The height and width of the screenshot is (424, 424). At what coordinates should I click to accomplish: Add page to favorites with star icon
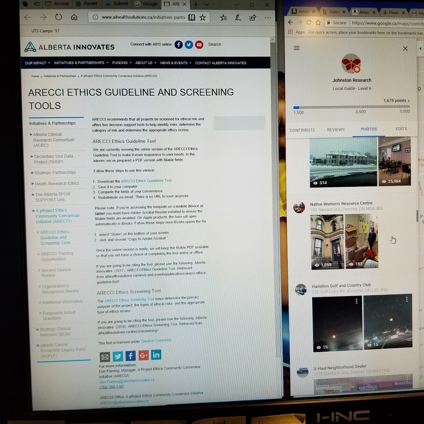coord(202,17)
